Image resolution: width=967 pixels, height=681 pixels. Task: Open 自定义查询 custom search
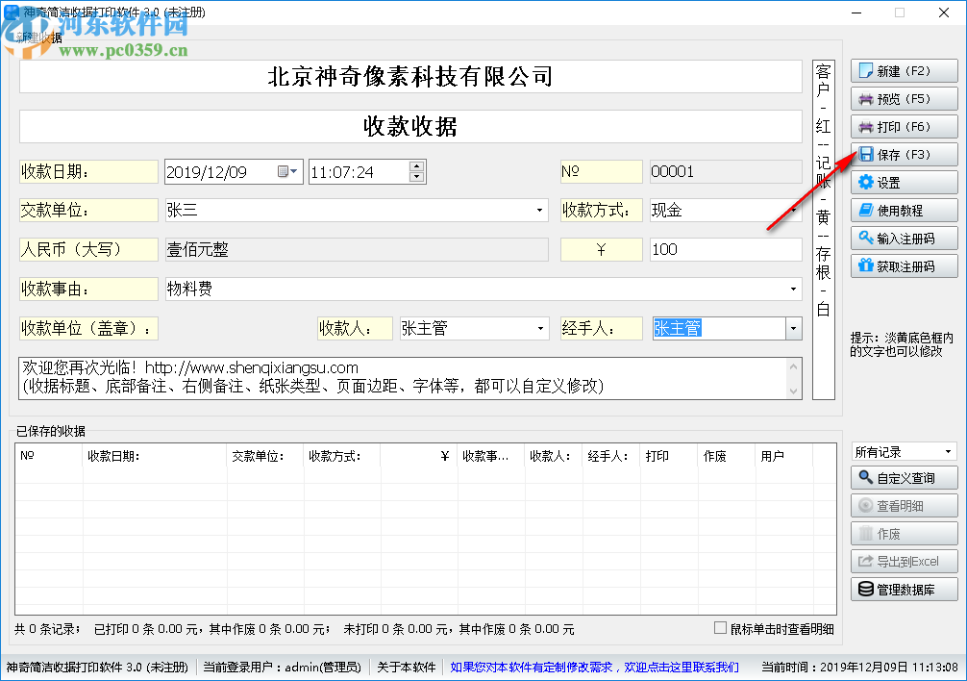coord(904,477)
